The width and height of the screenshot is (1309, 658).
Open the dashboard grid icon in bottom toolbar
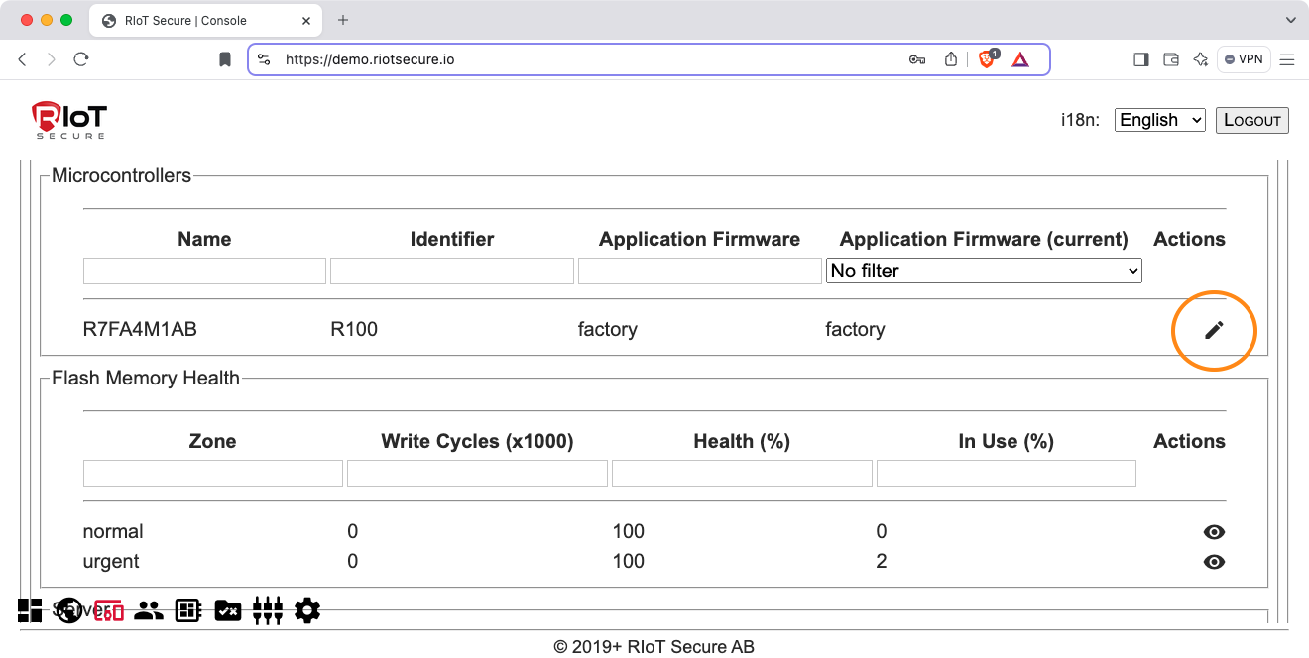[30, 610]
